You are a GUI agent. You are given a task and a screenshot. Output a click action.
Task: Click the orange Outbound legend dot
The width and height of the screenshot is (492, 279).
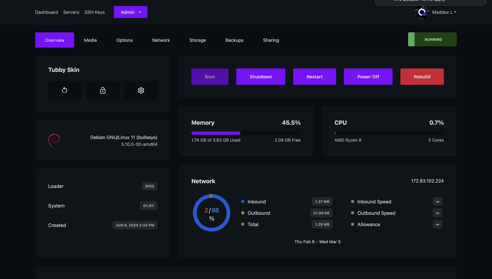(243, 213)
